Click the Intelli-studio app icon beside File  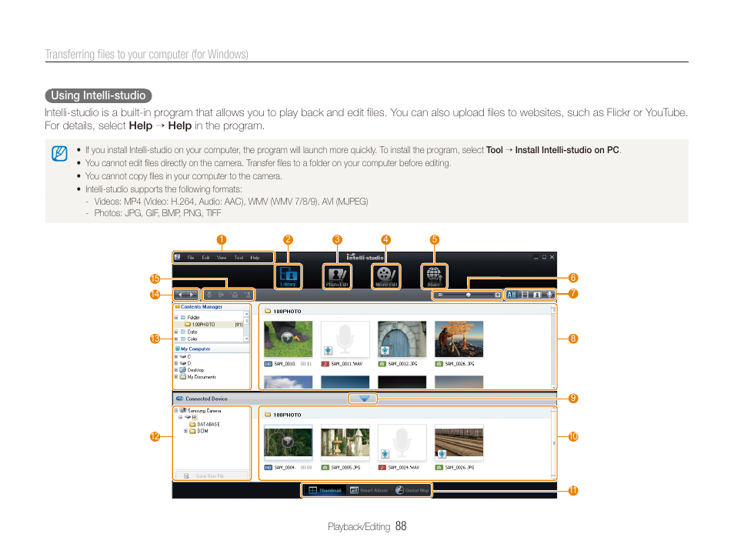coord(178,257)
